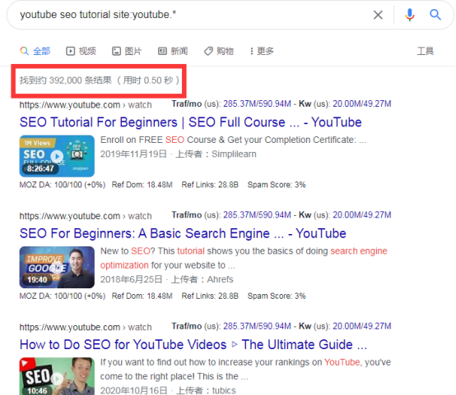Click the youtube.com URL above Ahrefs result
The height and width of the screenshot is (395, 456).
[x=86, y=216]
